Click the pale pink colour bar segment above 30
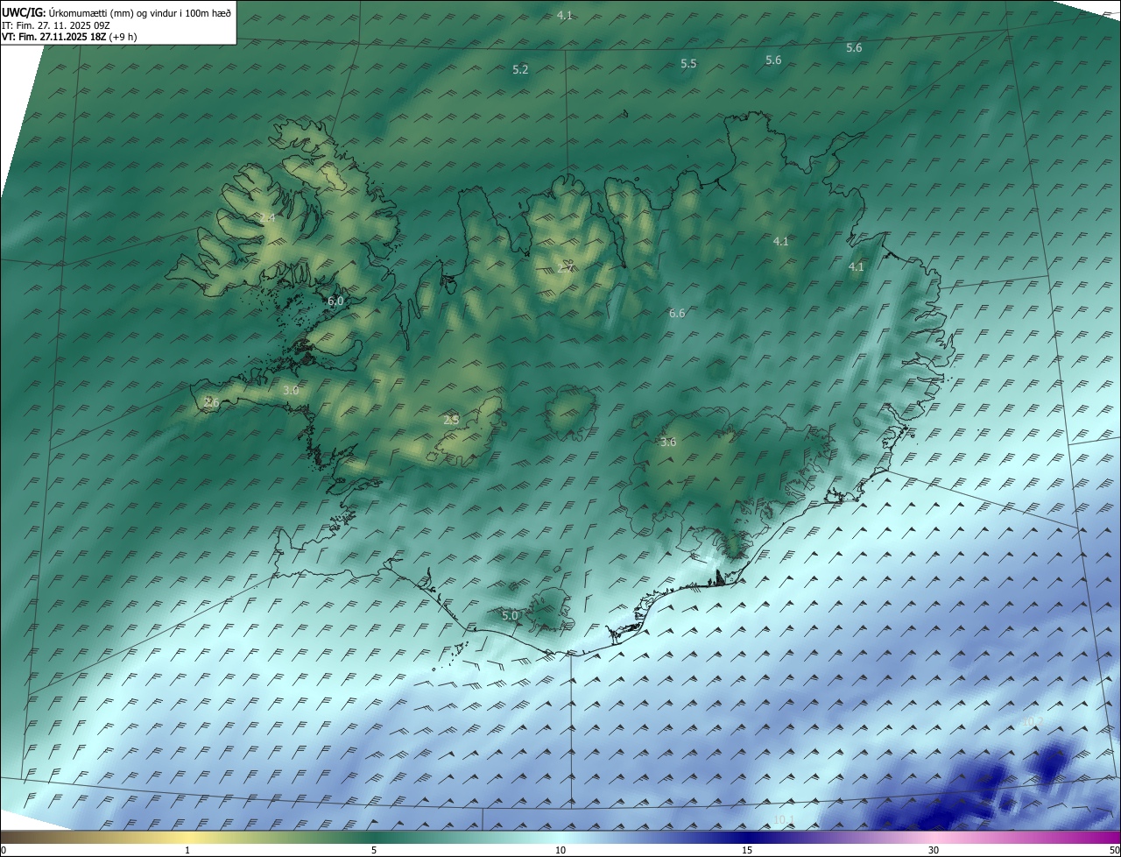Image resolution: width=1121 pixels, height=857 pixels. (934, 837)
